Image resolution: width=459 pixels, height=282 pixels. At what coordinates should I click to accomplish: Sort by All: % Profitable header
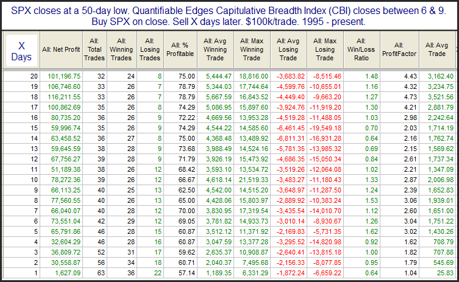[x=180, y=50]
